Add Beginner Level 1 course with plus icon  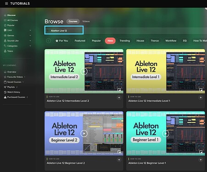click(x=201, y=160)
